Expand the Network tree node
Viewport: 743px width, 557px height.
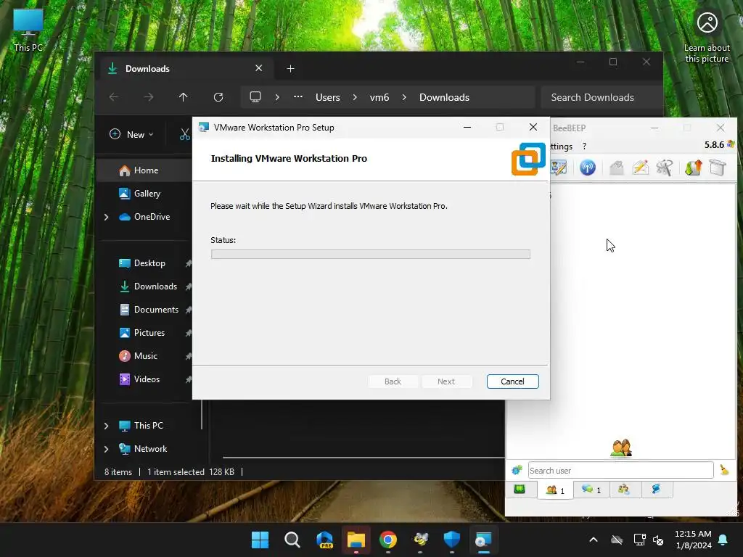pos(107,449)
